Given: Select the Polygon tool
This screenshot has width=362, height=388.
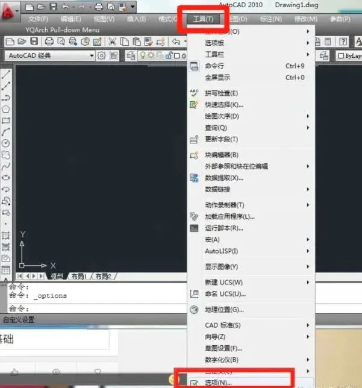Looking at the screenshot, I should pos(6,109).
